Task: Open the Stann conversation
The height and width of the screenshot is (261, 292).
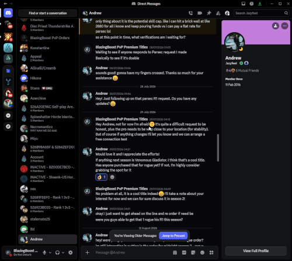Action: point(48,88)
